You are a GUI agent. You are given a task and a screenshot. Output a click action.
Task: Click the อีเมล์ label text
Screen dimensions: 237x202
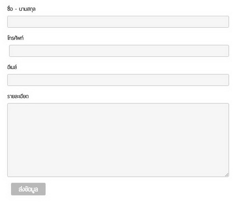pos(12,67)
